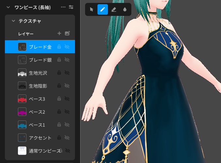Click the ワンピース (長袖) panel title

tap(33, 7)
